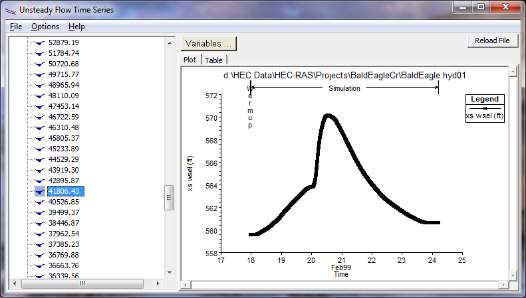Switch to the Table tab
Image resolution: width=526 pixels, height=298 pixels.
click(x=213, y=60)
